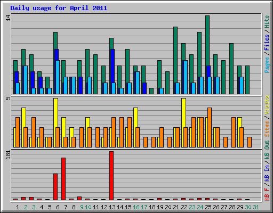Click day label '13' on the x-axis

[112, 207]
